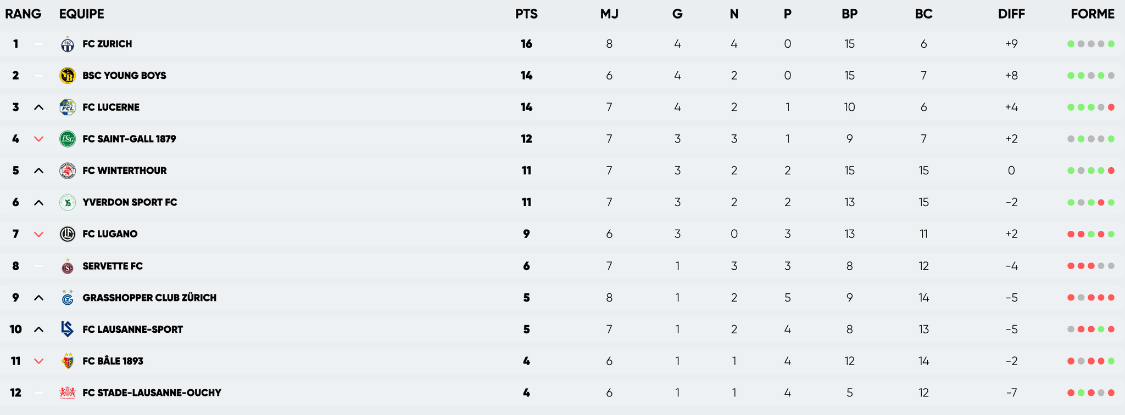
Task: Click the FC Zurich club crest
Action: coord(67,44)
